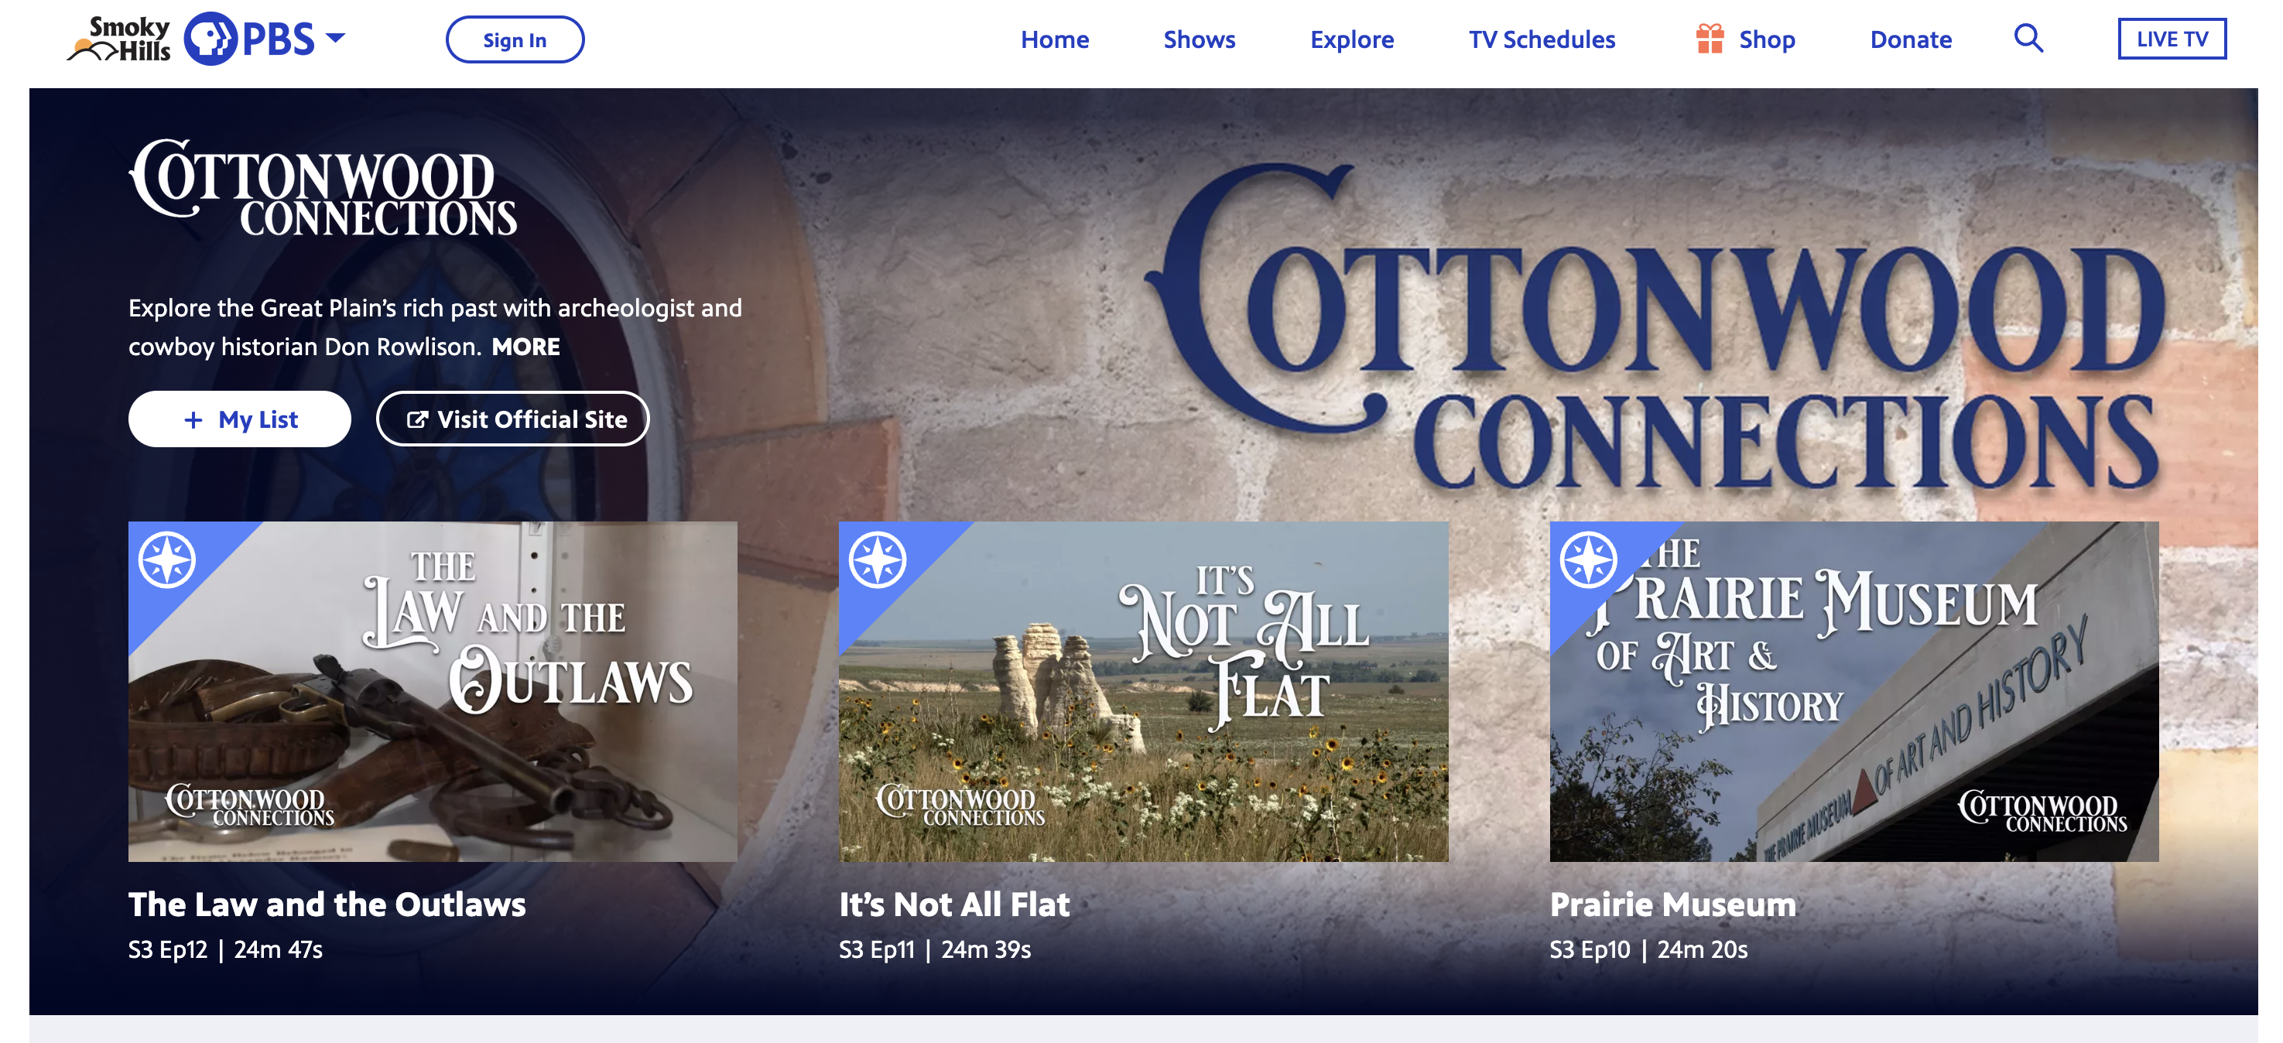Click Visit Official Site button

(x=512, y=419)
